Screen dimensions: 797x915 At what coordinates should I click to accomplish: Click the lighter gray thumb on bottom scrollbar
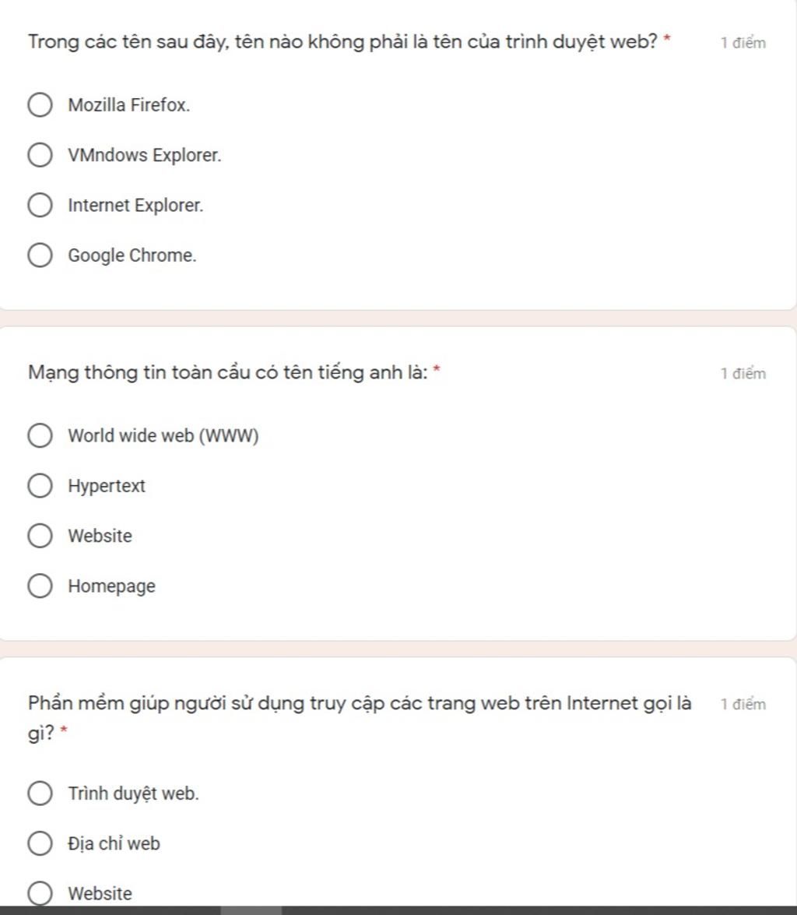coord(251,910)
